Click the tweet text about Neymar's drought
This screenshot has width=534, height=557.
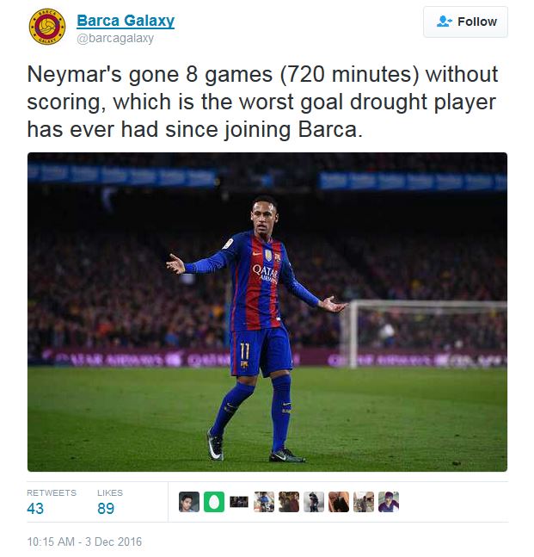point(262,102)
